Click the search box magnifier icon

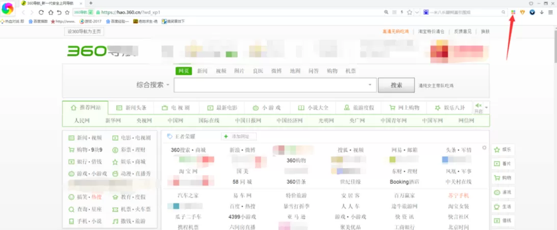tap(503, 12)
